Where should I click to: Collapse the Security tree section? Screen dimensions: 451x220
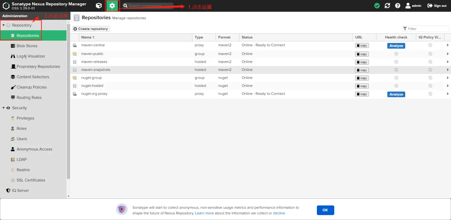click(4, 108)
